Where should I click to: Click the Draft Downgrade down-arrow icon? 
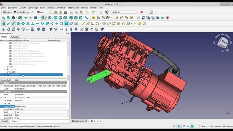coord(76,29)
